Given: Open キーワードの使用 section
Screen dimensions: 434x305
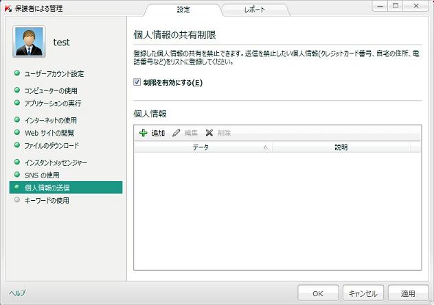Looking at the screenshot, I should pos(47,200).
